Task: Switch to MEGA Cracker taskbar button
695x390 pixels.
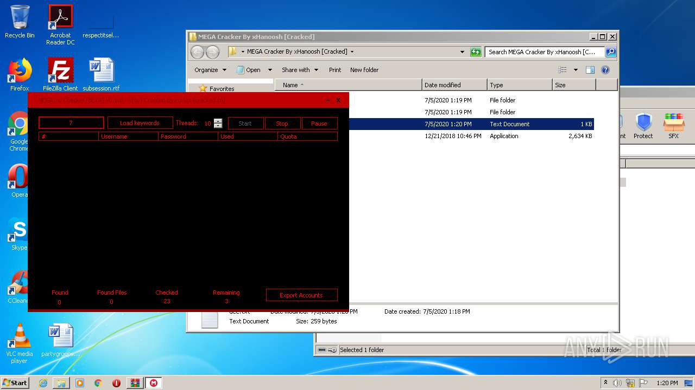Action: 154,383
